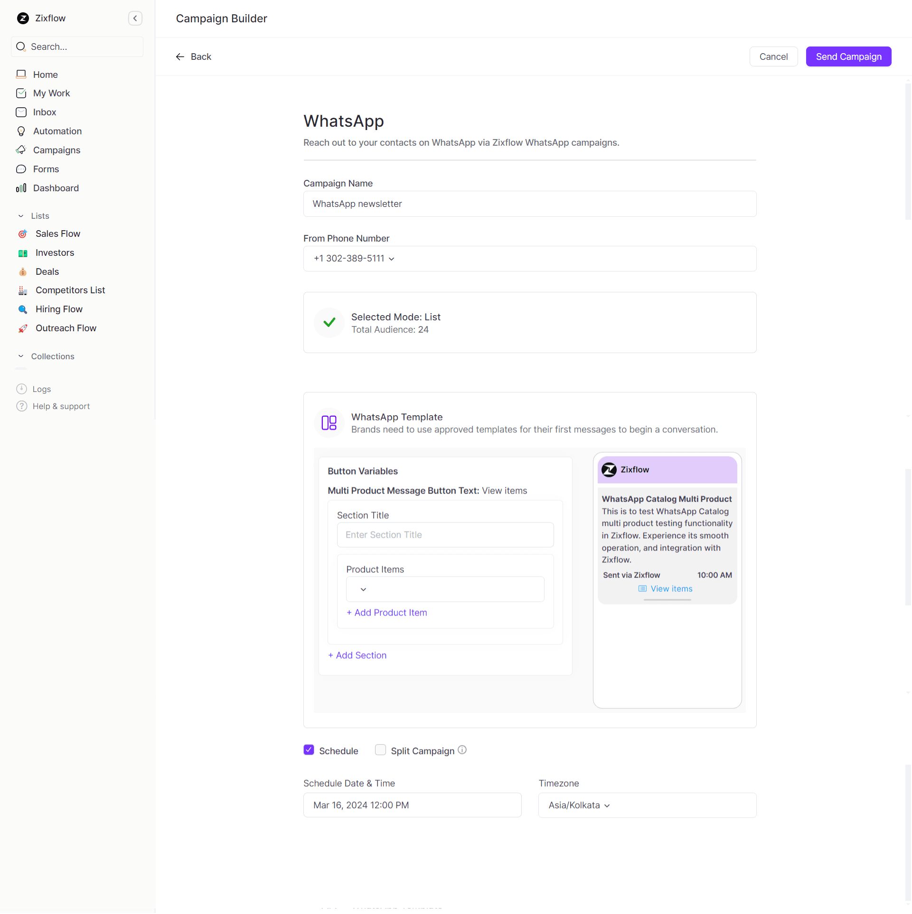Uncheck the Schedule checkbox
The image size is (912, 914).
click(309, 750)
